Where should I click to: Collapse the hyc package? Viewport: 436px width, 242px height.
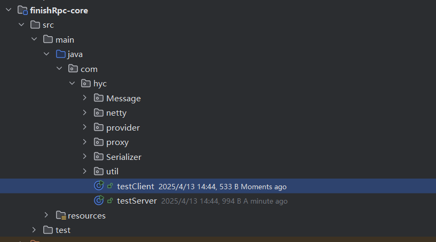tap(72, 83)
